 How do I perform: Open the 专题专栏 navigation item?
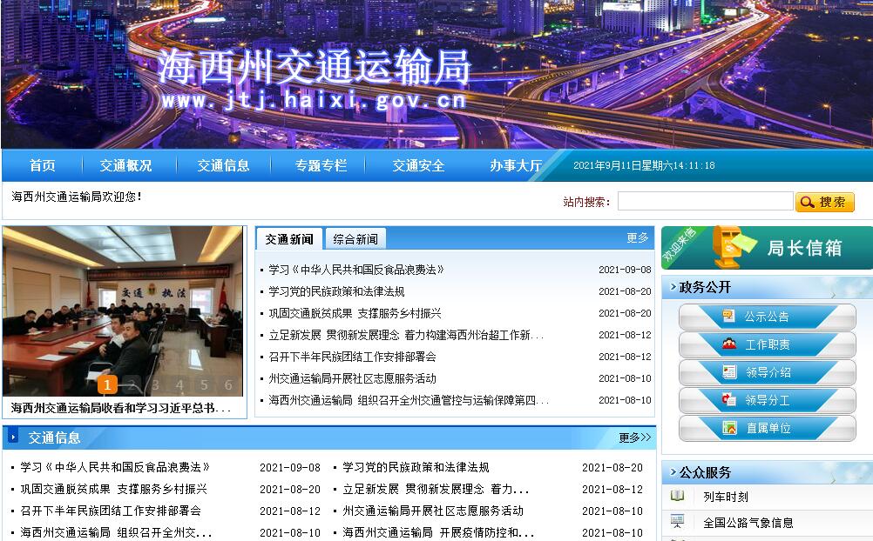[x=321, y=165]
